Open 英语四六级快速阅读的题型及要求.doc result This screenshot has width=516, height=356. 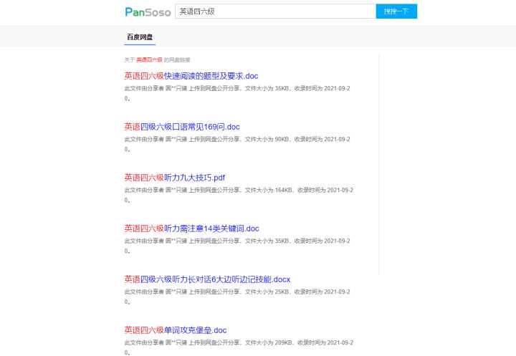[x=191, y=76]
